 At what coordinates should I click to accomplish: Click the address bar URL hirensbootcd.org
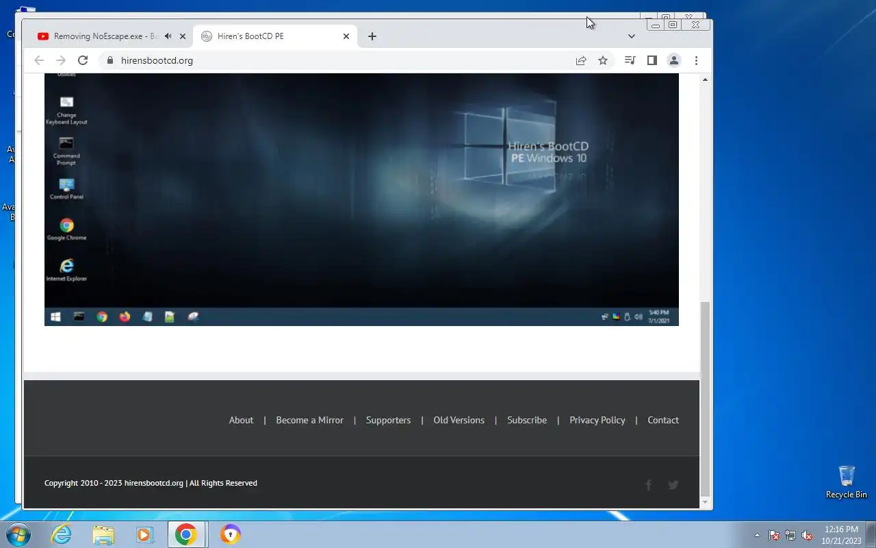pos(157,60)
